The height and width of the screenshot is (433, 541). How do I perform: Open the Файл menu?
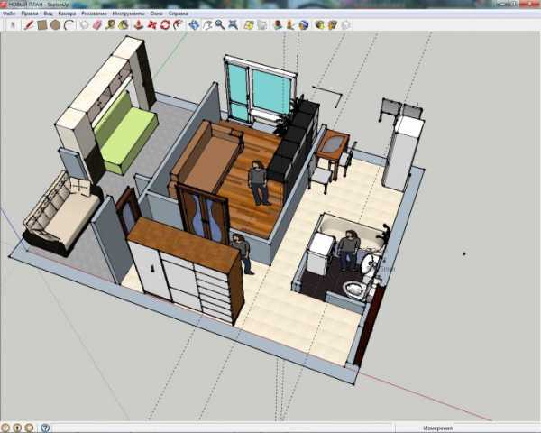[x=9, y=14]
